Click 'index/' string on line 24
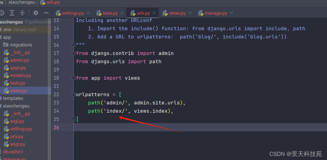 click(x=116, y=111)
